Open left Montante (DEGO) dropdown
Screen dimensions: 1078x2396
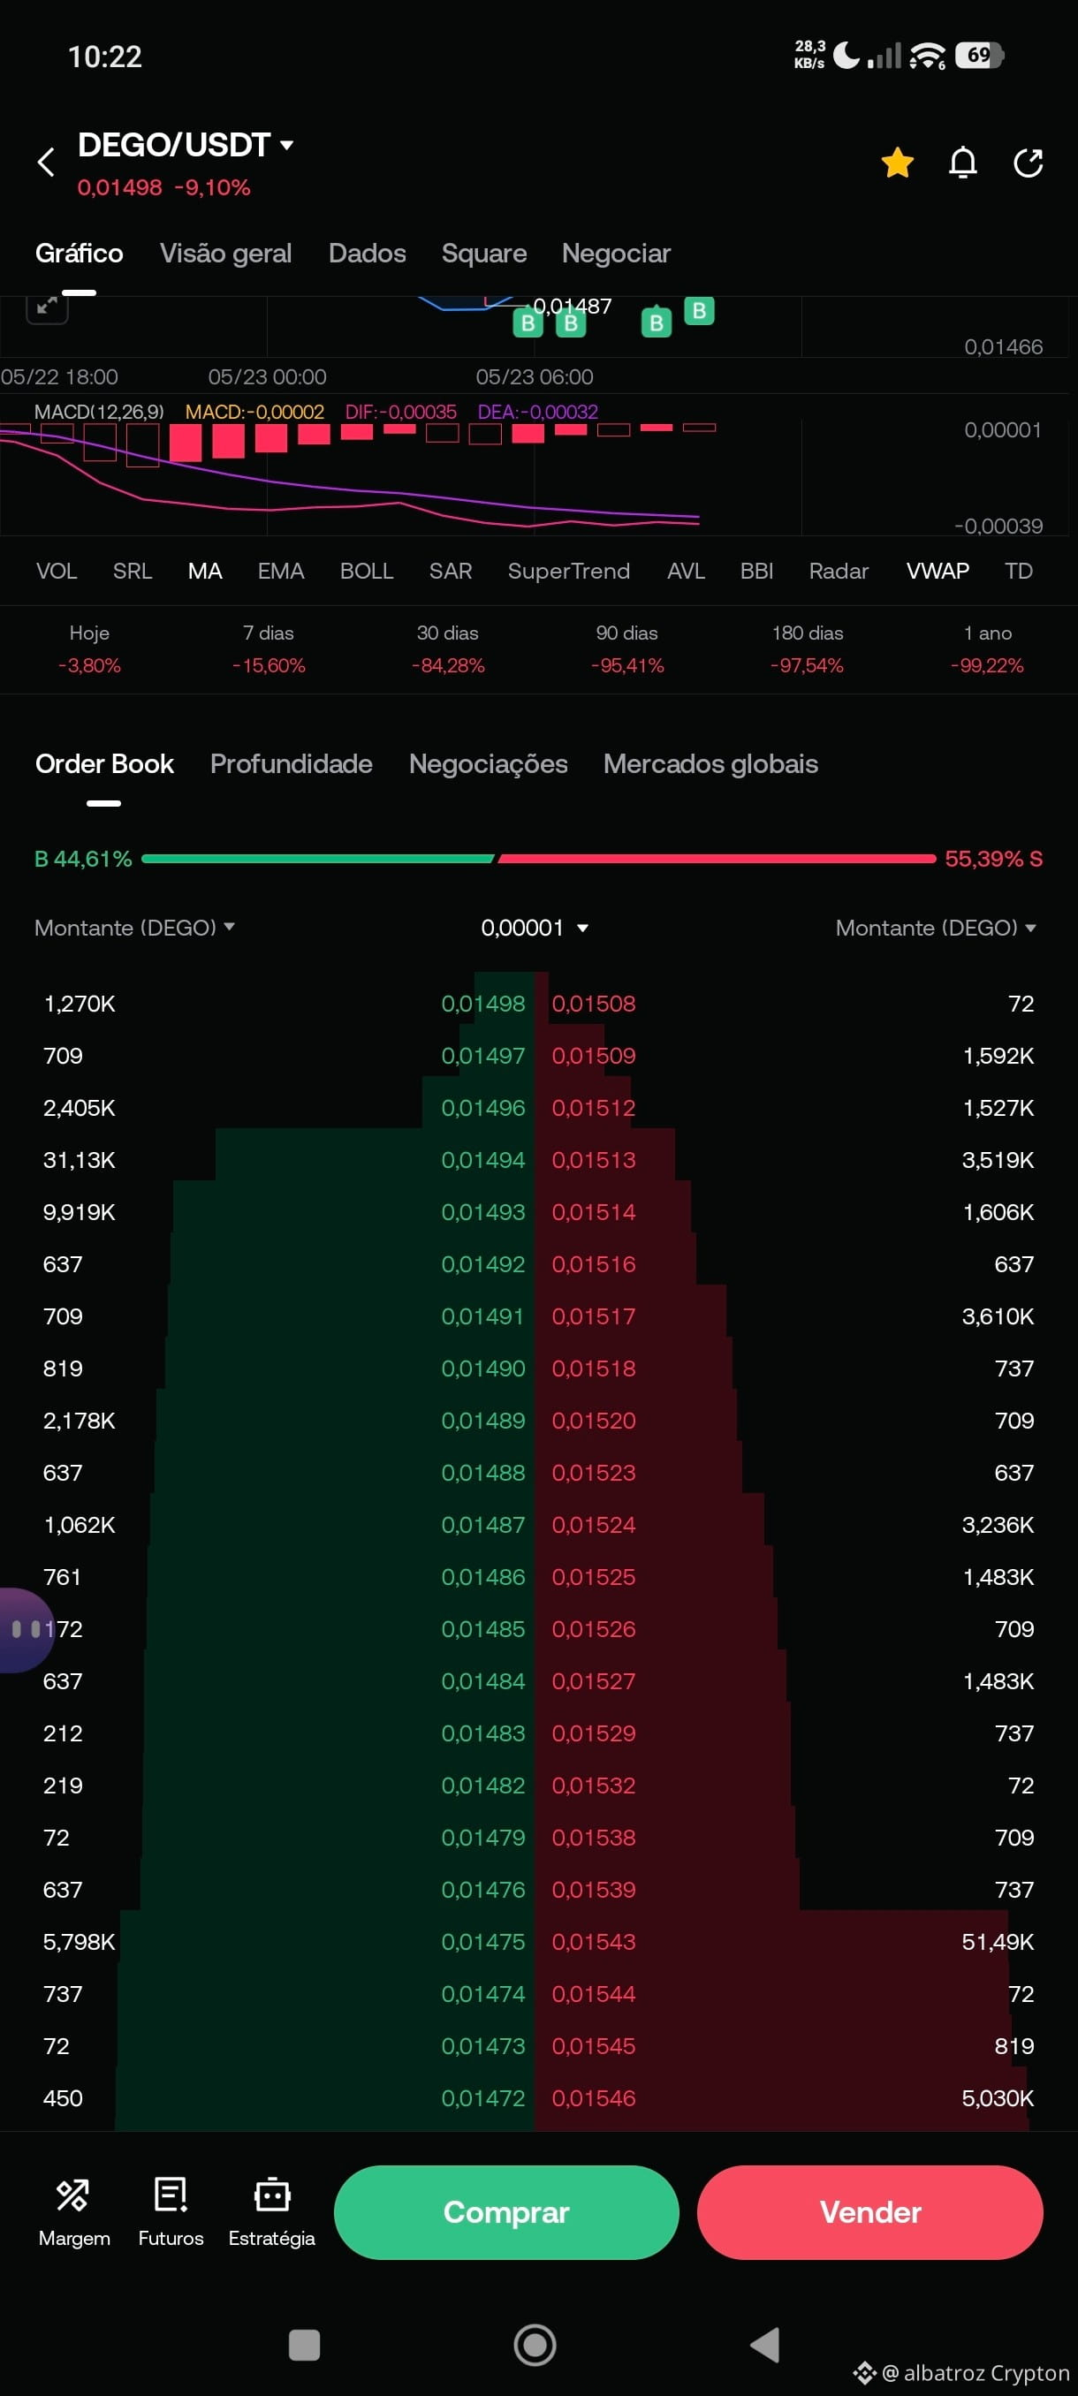tap(134, 928)
